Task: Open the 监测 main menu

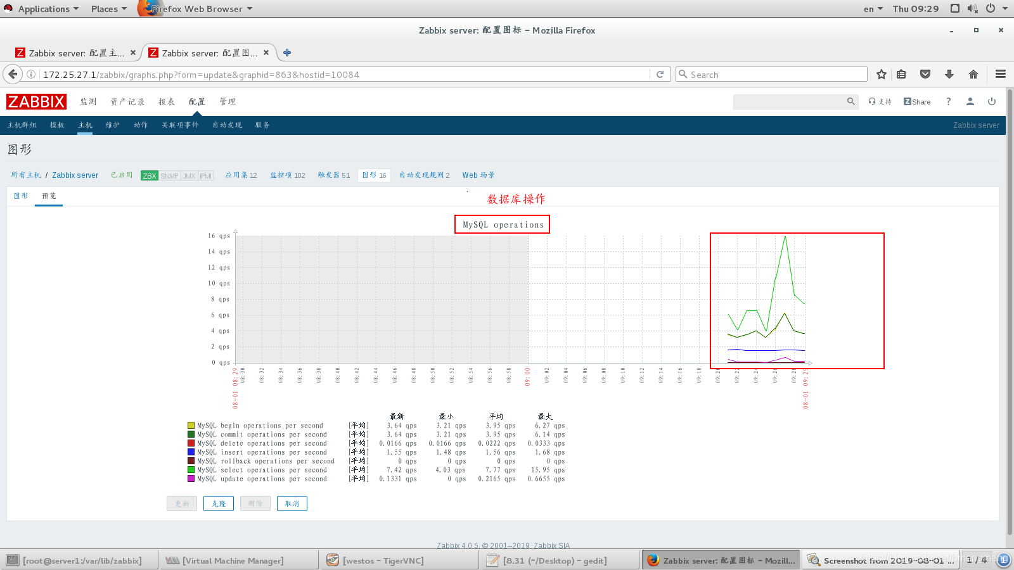Action: pos(88,101)
